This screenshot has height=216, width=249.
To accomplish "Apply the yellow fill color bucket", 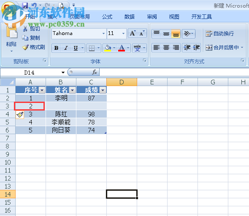I will [x=108, y=48].
